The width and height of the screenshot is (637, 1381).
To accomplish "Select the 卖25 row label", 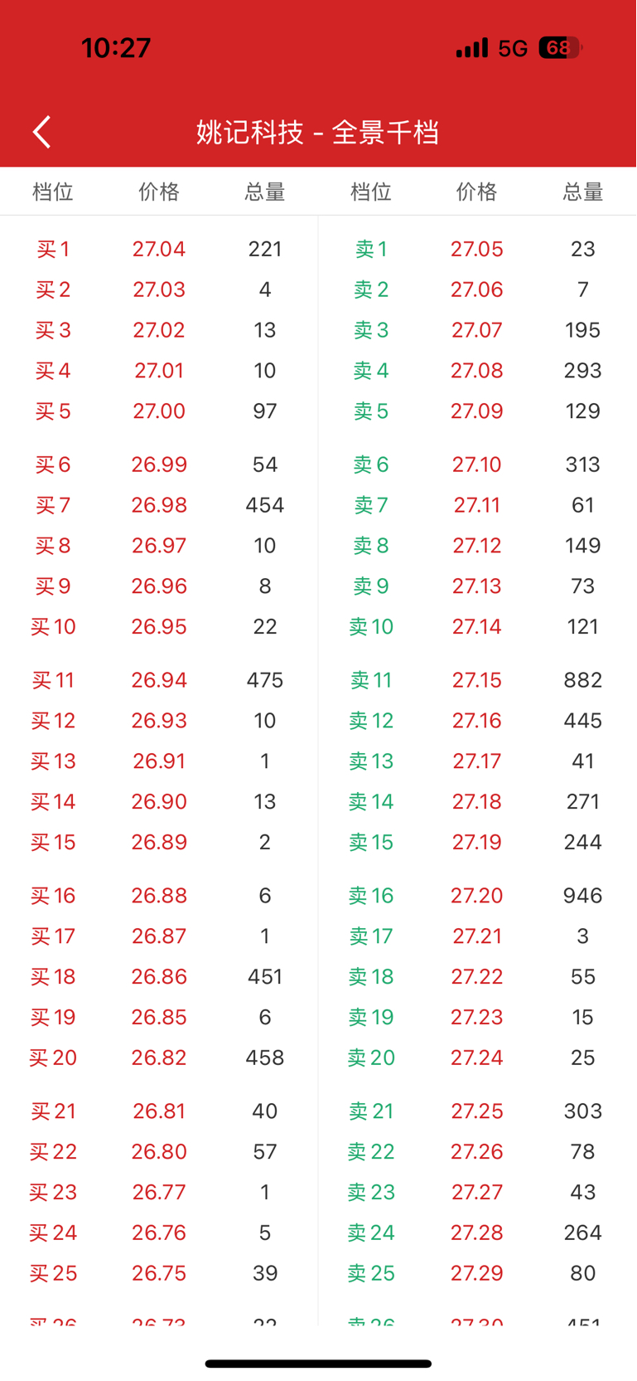I will tap(371, 1273).
